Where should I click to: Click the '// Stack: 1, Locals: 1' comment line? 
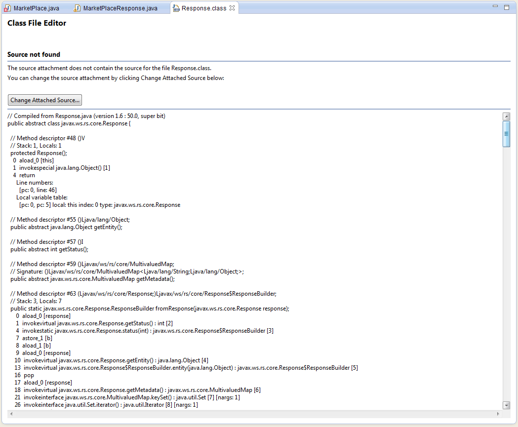(36, 146)
